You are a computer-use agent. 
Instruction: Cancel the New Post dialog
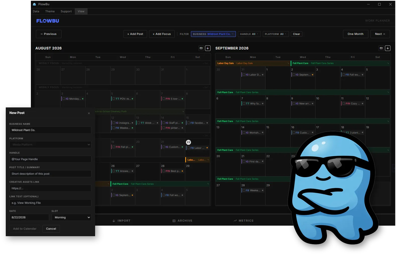point(51,229)
